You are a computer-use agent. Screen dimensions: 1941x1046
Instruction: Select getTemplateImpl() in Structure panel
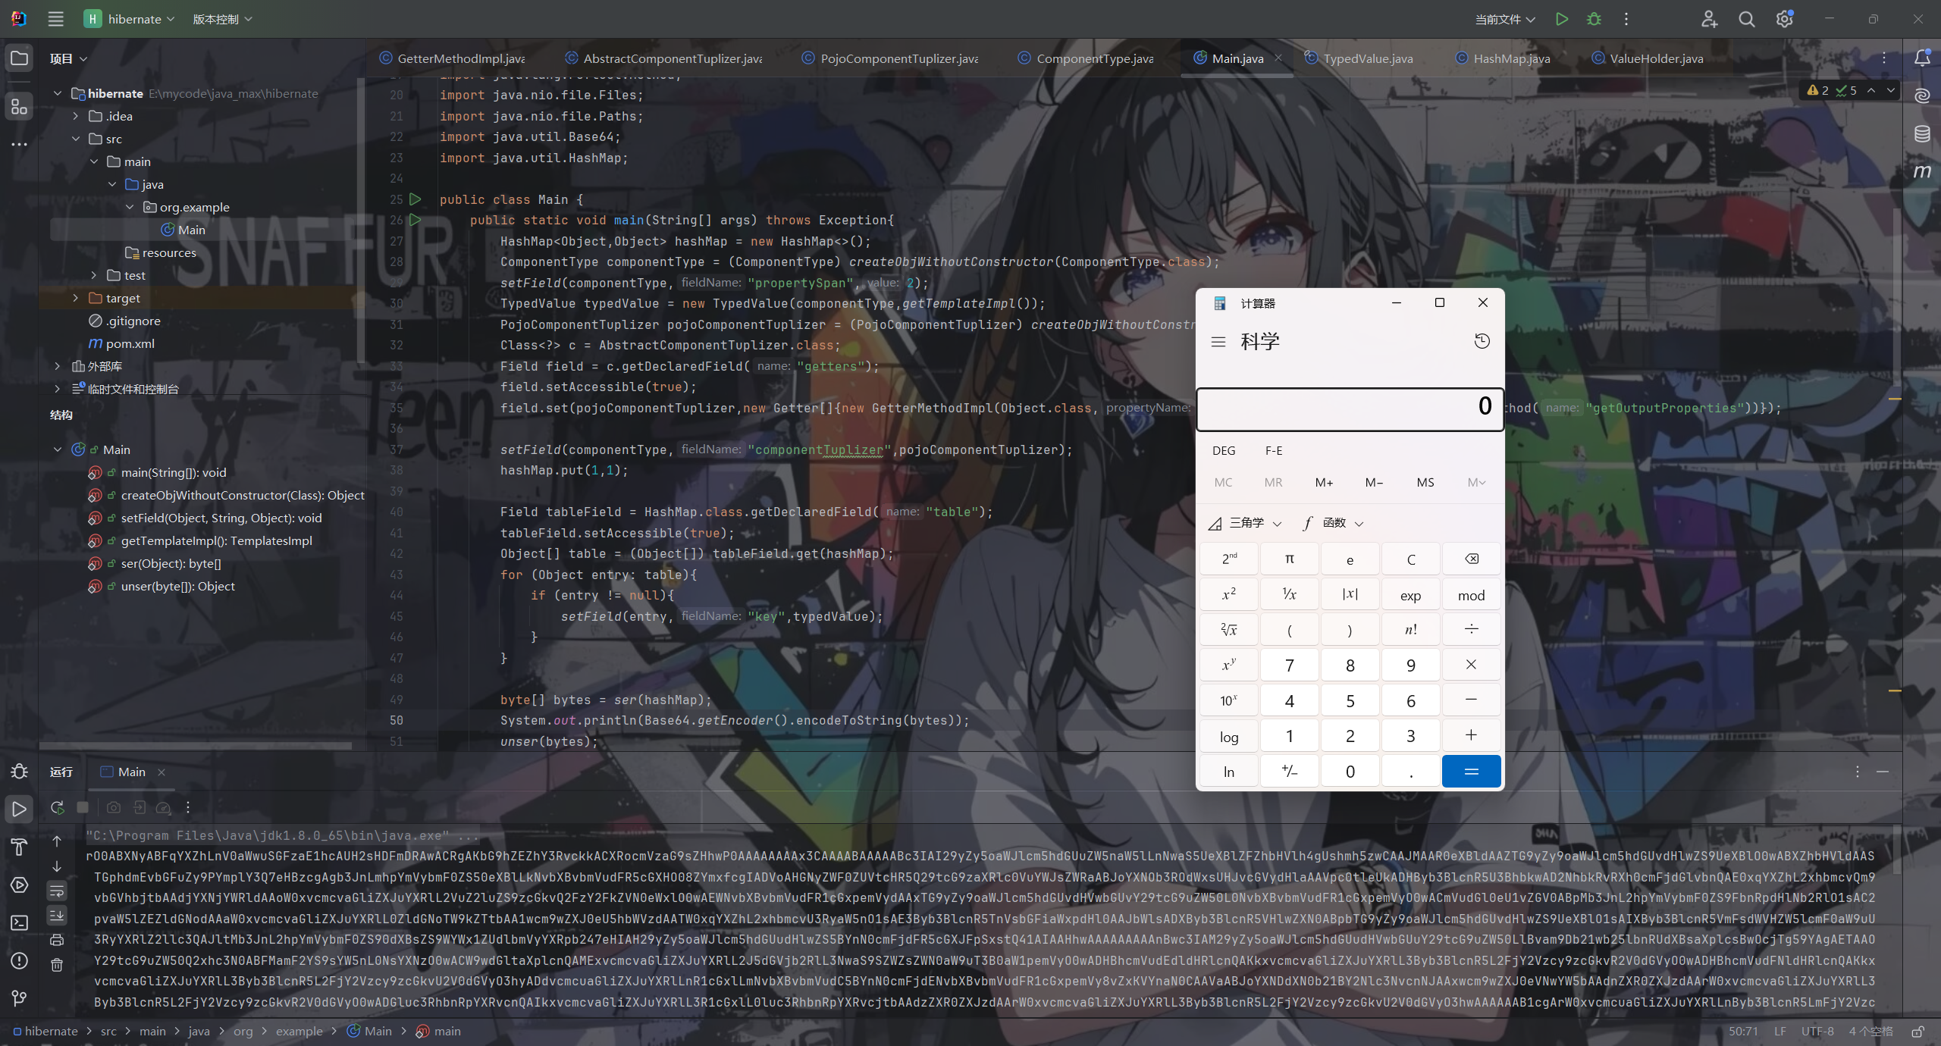216,540
